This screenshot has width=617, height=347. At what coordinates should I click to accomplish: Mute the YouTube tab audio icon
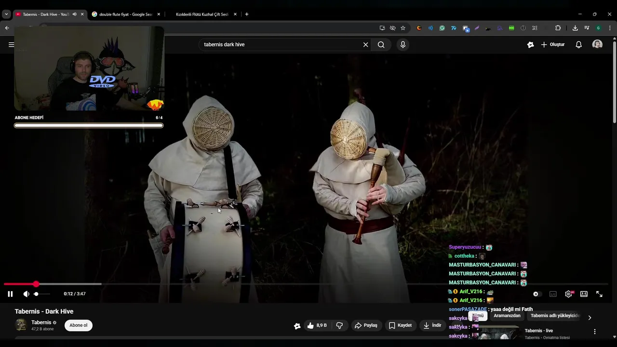pos(74,14)
